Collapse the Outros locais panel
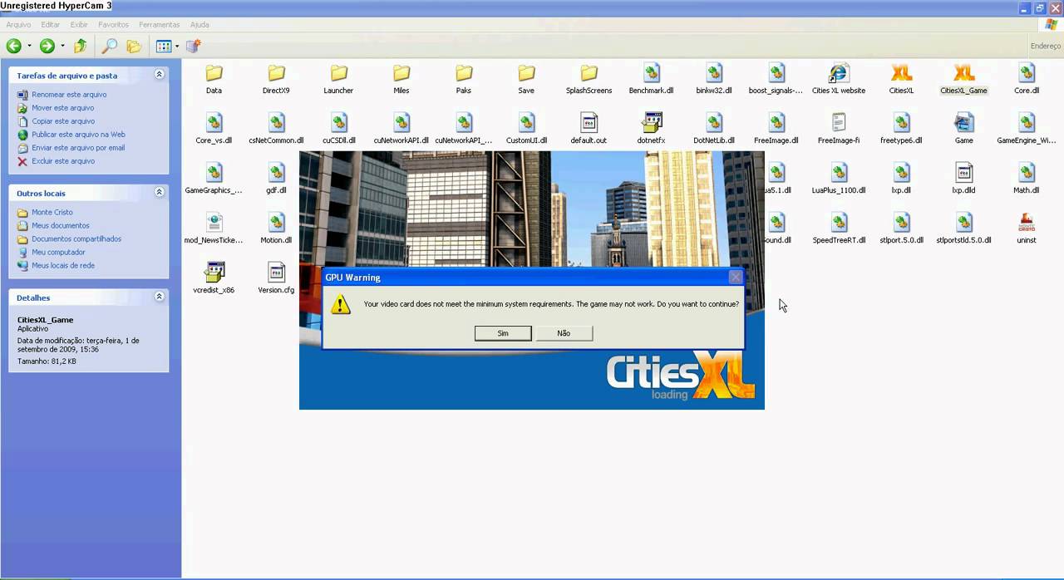 (x=159, y=192)
